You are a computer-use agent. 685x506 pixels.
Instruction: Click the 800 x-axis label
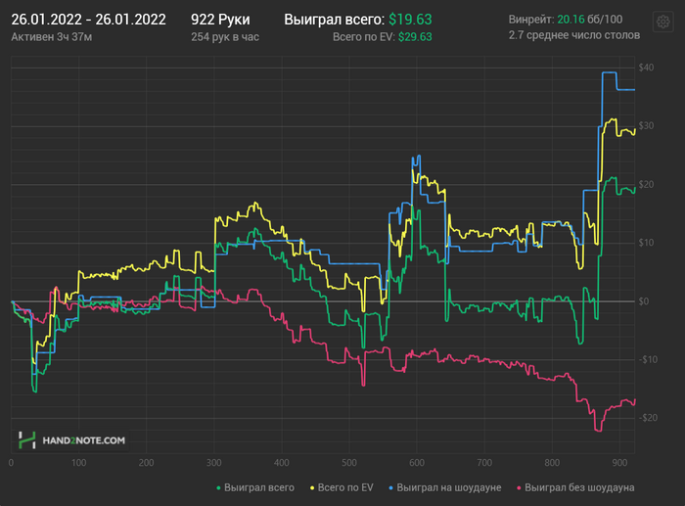[552, 463]
